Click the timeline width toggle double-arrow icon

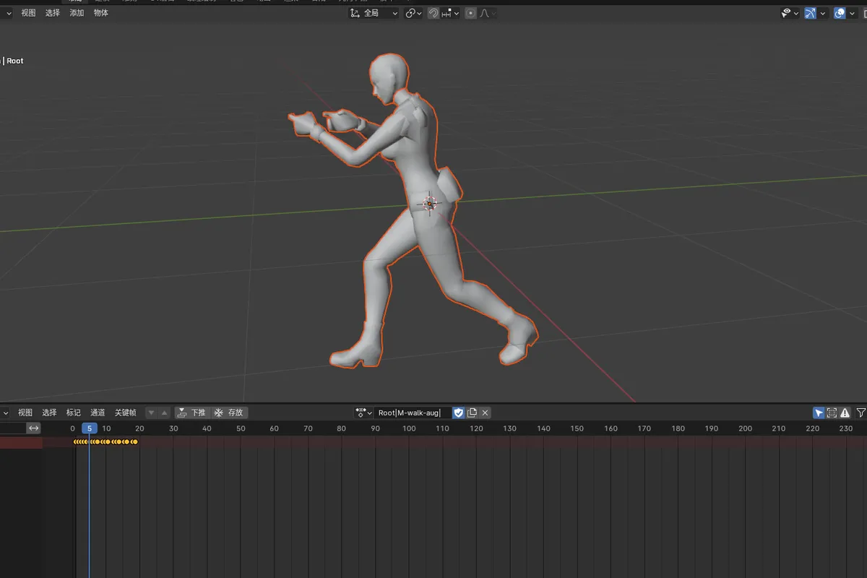pos(34,428)
